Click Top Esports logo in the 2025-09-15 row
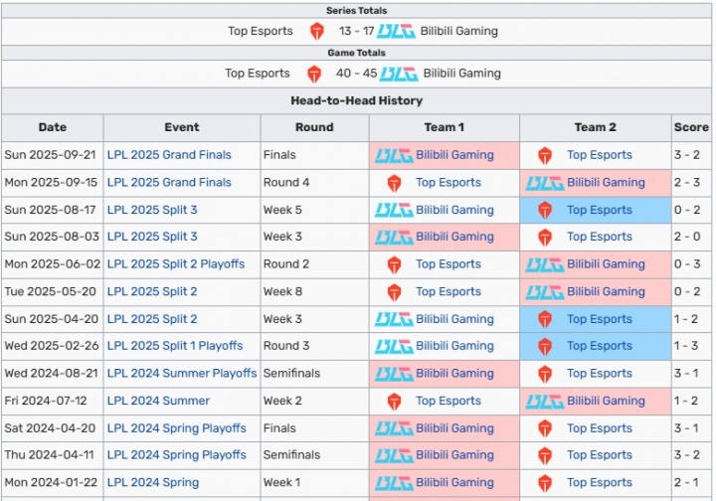Screen dimensions: 716x501 coord(395,183)
